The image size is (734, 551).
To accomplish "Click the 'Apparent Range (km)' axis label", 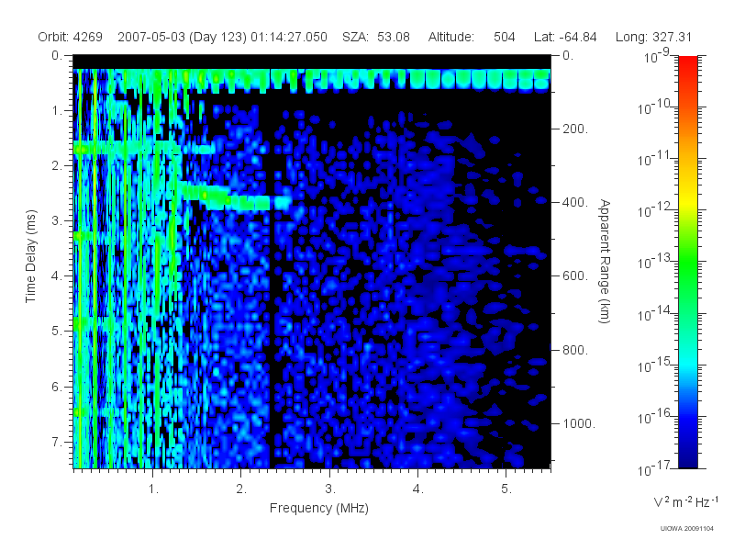I will (x=605, y=262).
